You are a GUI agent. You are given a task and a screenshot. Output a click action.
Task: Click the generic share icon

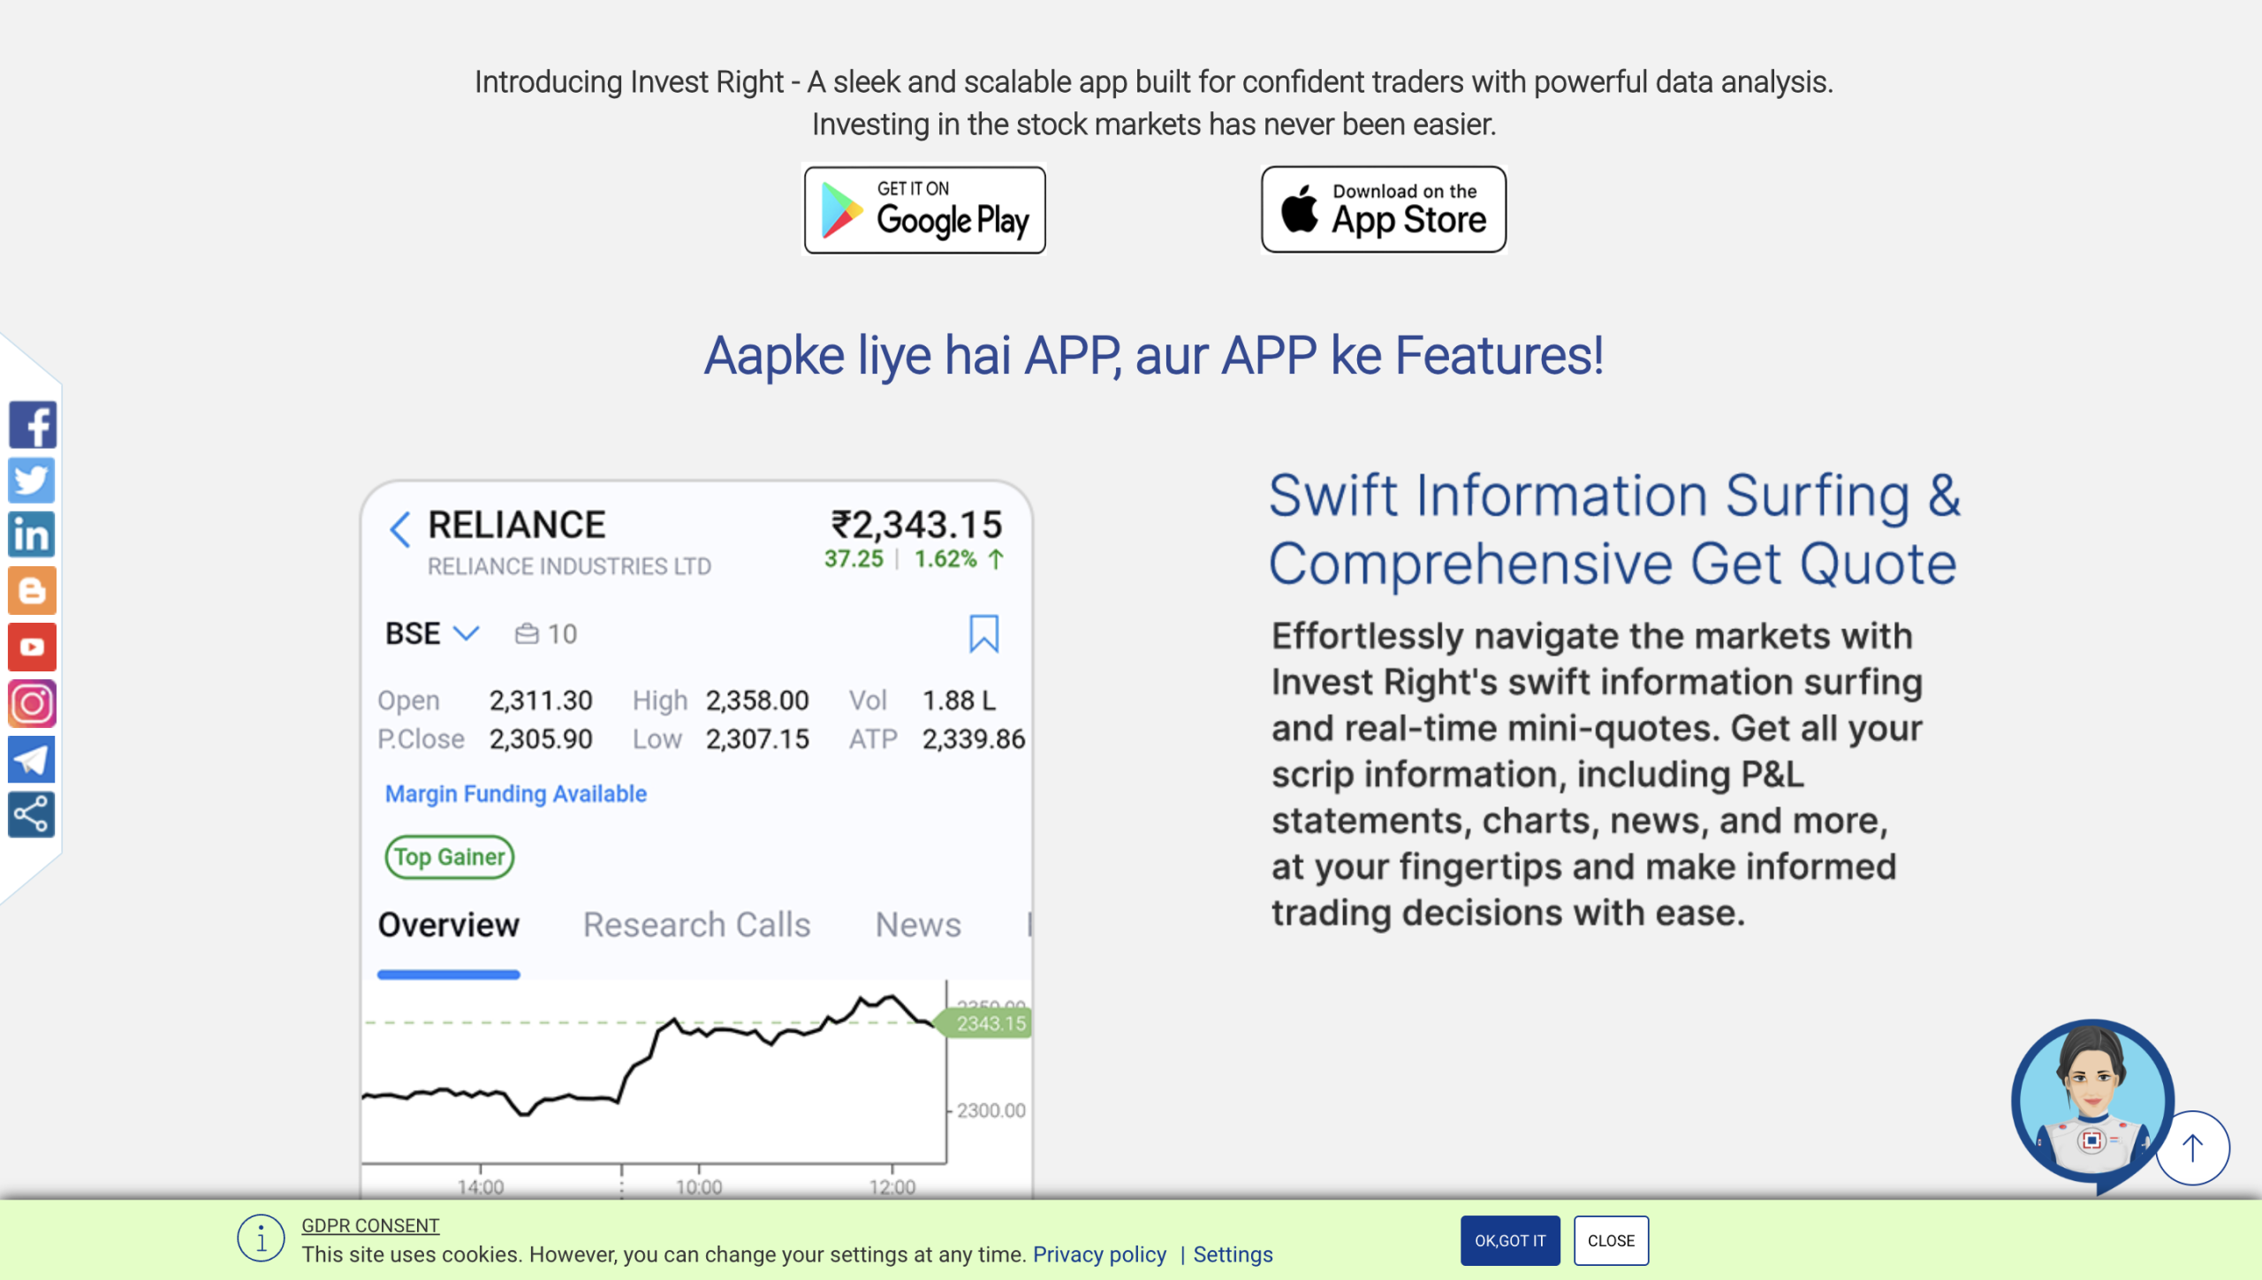point(33,814)
